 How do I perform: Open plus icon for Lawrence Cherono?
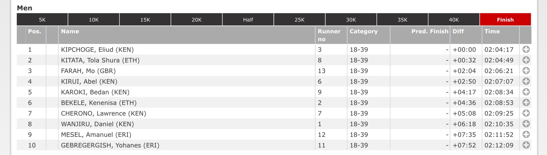click(x=526, y=113)
